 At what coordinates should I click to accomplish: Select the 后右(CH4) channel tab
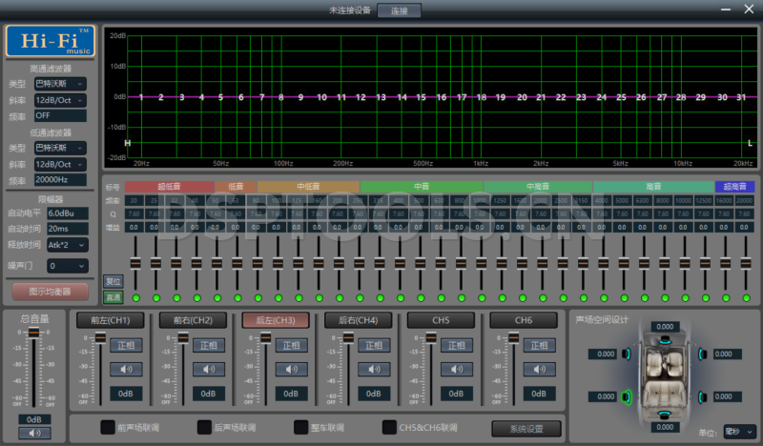358,320
